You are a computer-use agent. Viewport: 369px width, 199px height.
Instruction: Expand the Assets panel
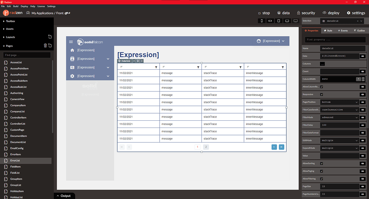tap(8, 29)
